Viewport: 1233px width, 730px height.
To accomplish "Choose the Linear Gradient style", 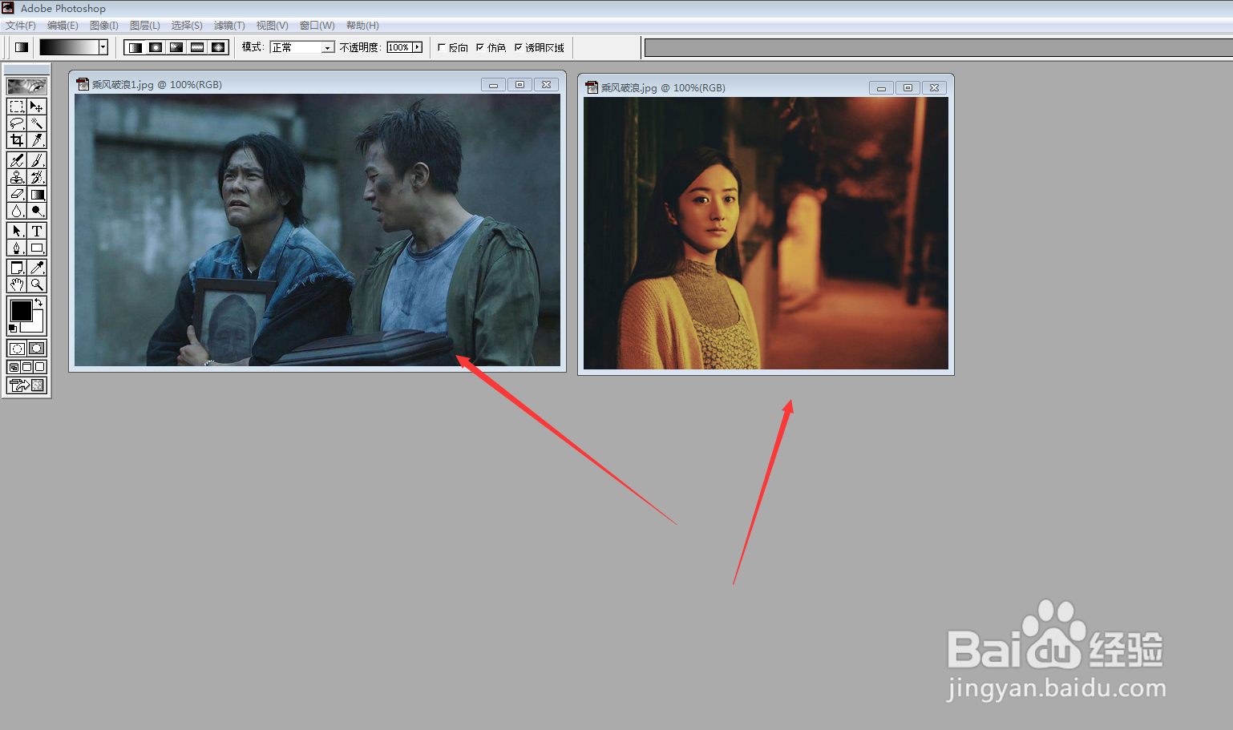I will pyautogui.click(x=135, y=47).
